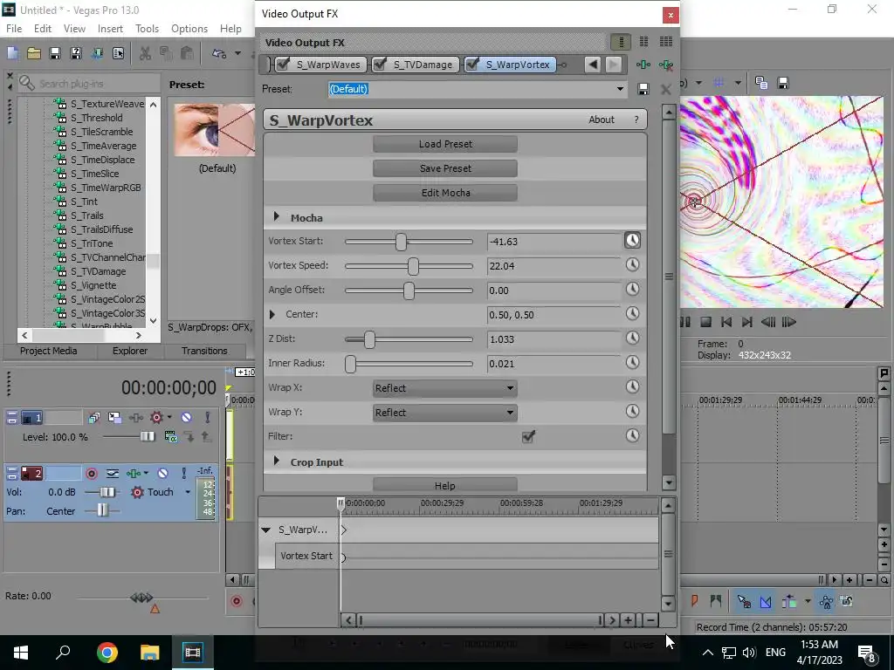Open the File menu
This screenshot has width=894, height=670.
14,29
